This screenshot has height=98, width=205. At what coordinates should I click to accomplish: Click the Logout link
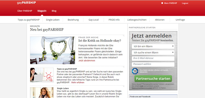[x=185, y=3]
